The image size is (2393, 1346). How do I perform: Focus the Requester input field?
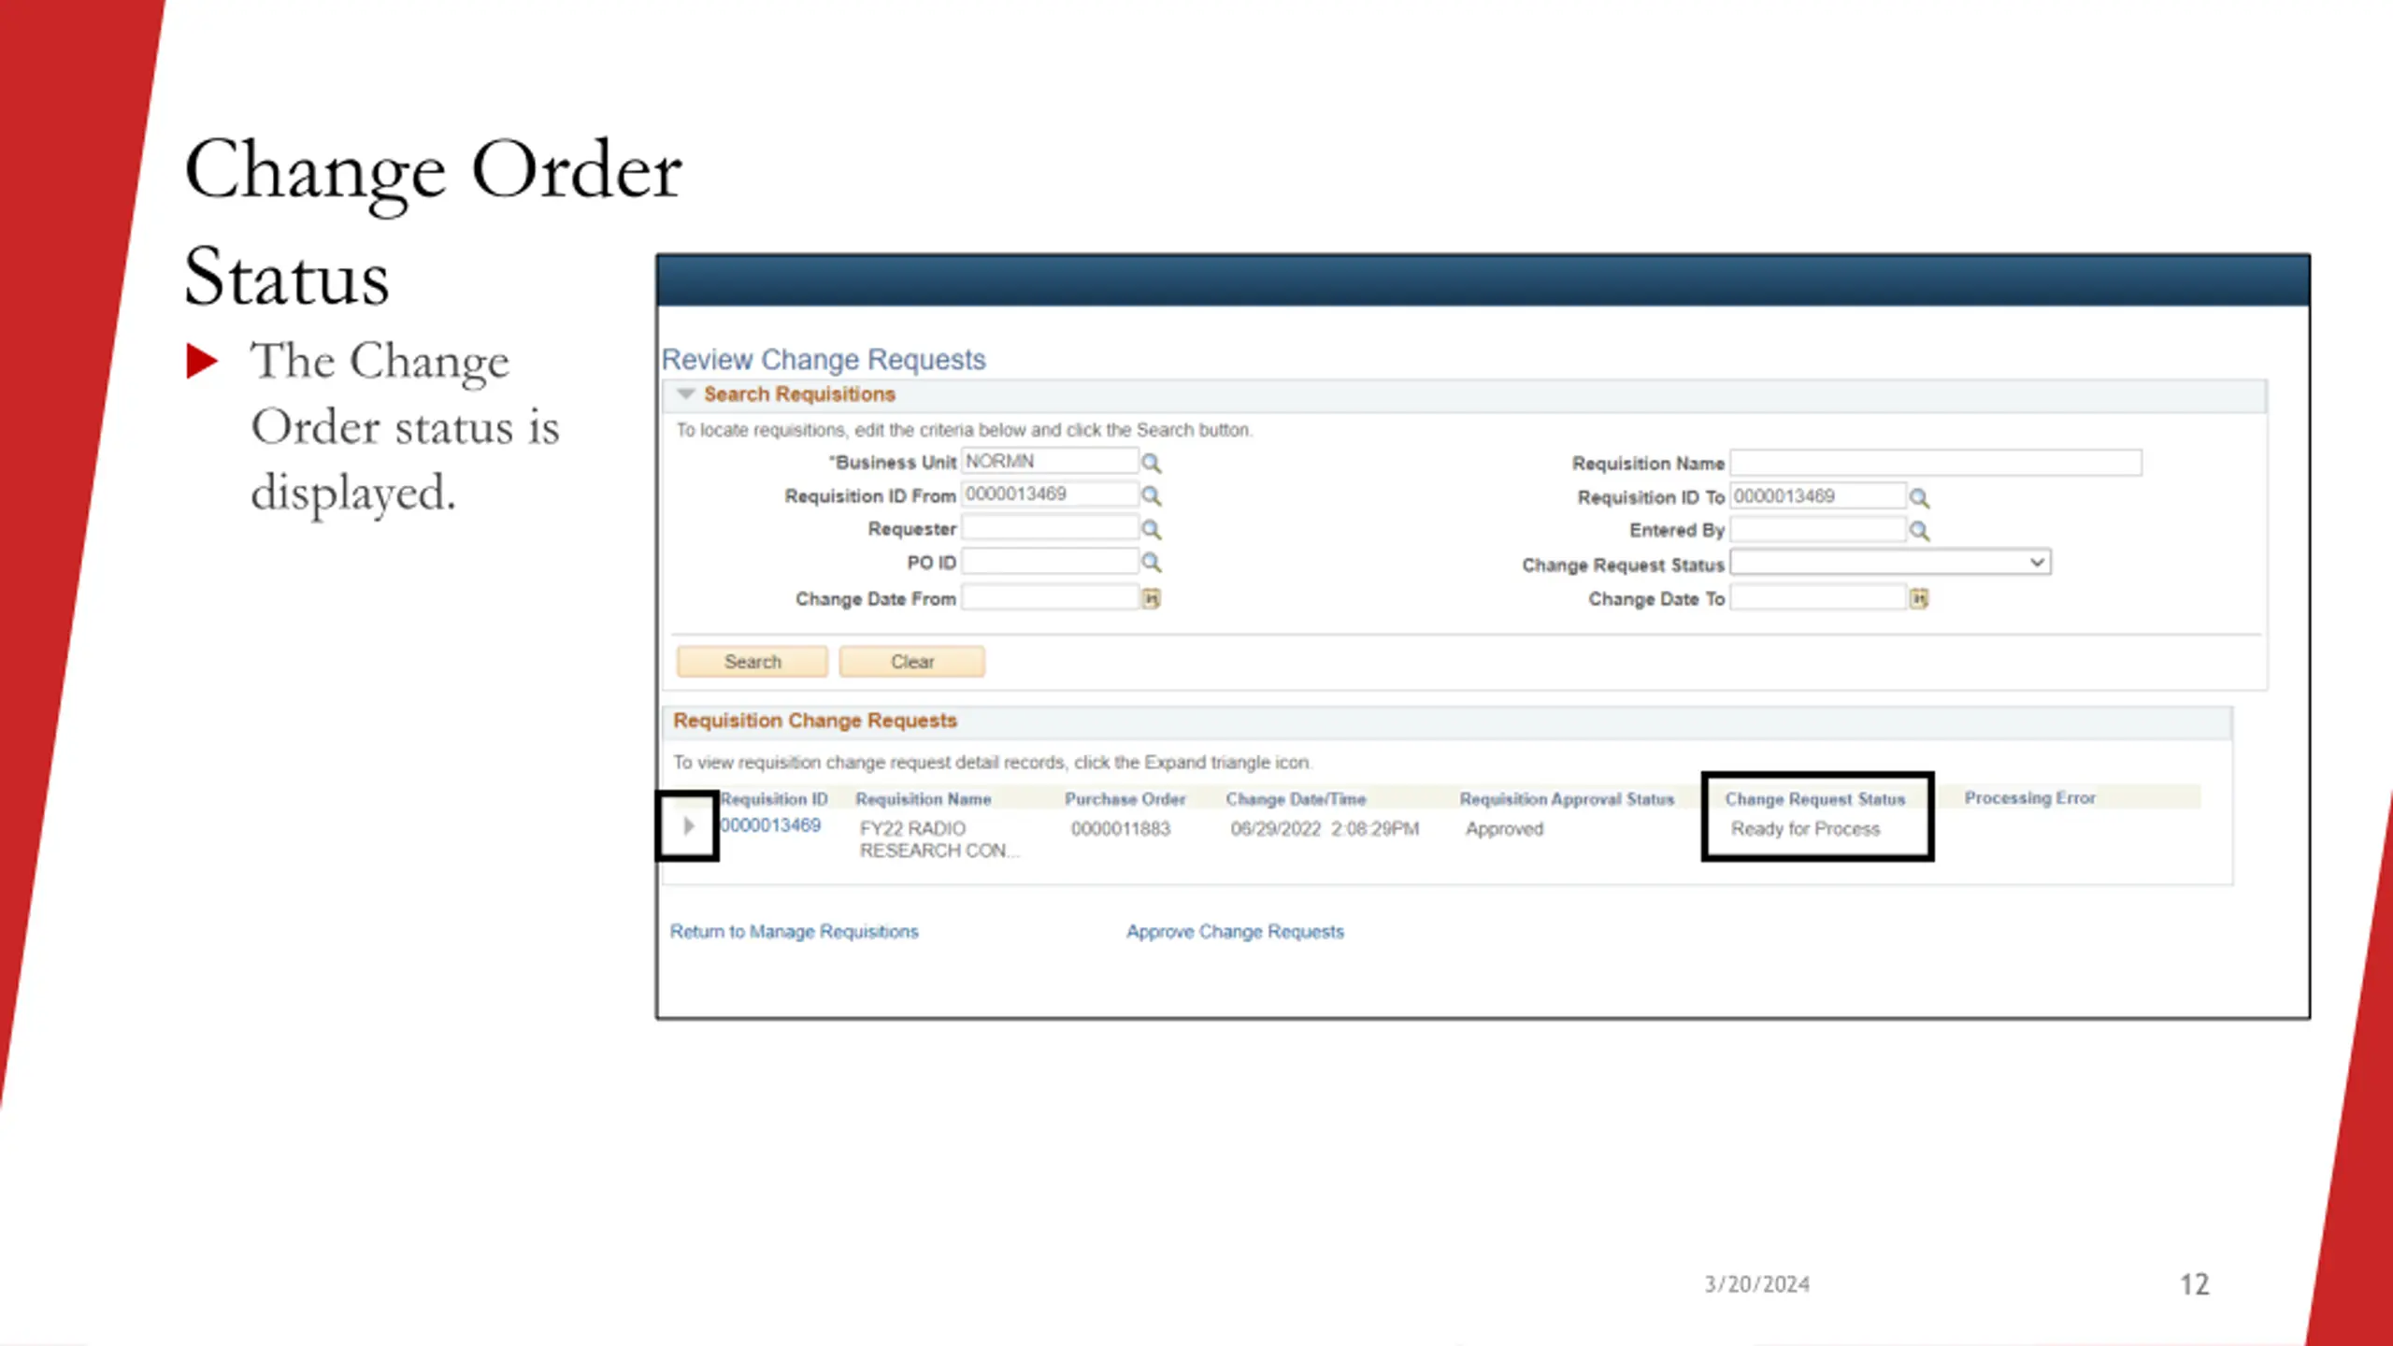click(x=1050, y=528)
